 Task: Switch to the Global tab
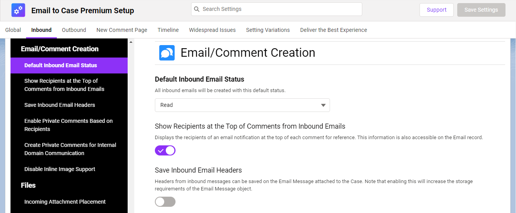click(x=13, y=30)
